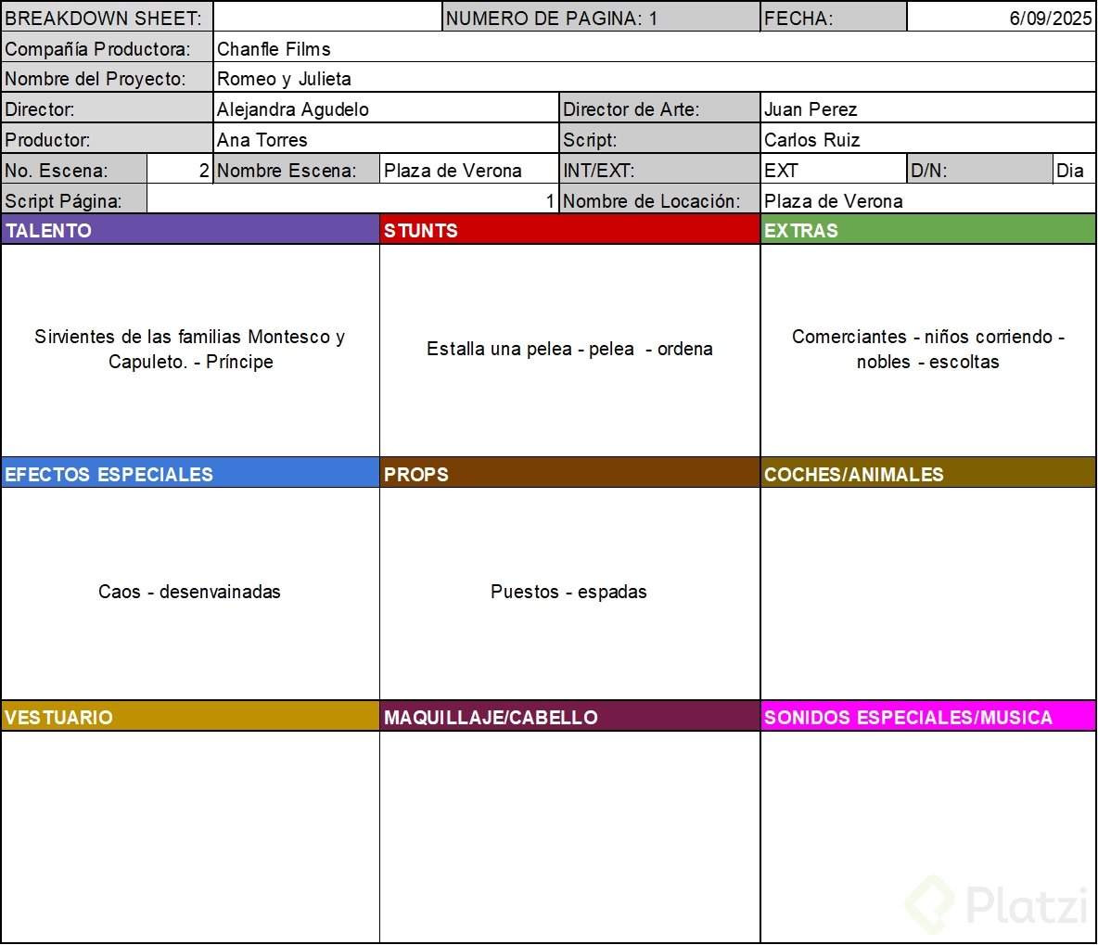Click the Carlos Ruiz cell
Viewport: 1098px width, 945px height.
pos(928,139)
